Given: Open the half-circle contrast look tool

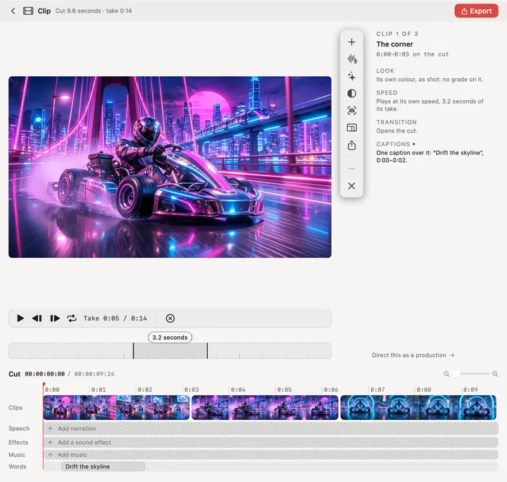Looking at the screenshot, I should click(x=351, y=94).
